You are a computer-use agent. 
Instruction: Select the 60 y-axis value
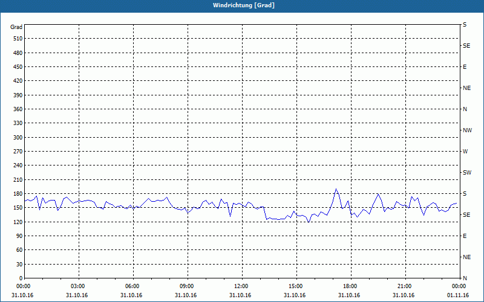[19, 250]
